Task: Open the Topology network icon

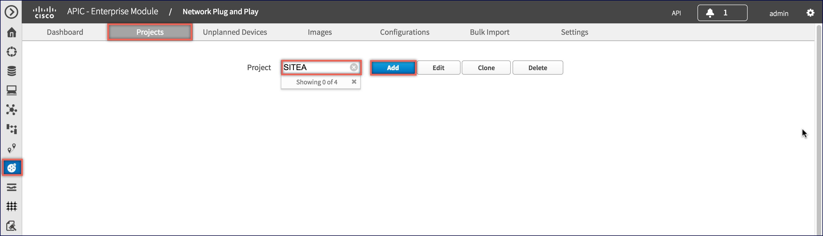Action: coord(12,110)
